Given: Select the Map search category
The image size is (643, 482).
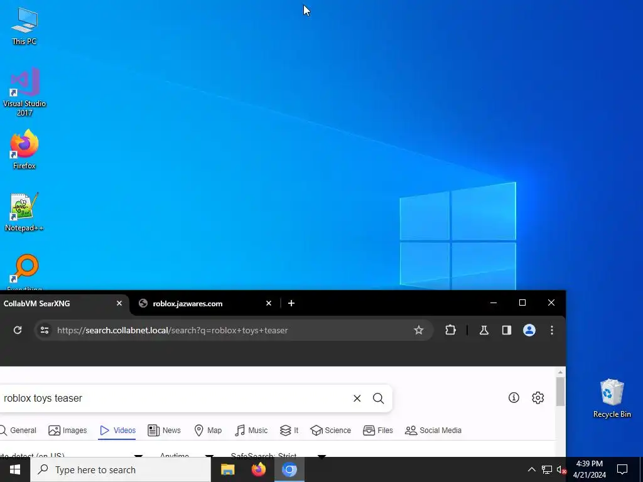Looking at the screenshot, I should click(207, 431).
